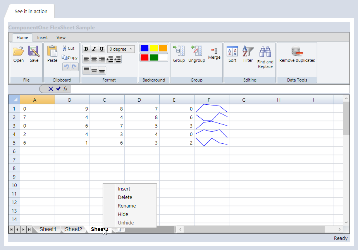This screenshot has width=358, height=250.
Task: Pick the red background color
Action: click(x=144, y=57)
